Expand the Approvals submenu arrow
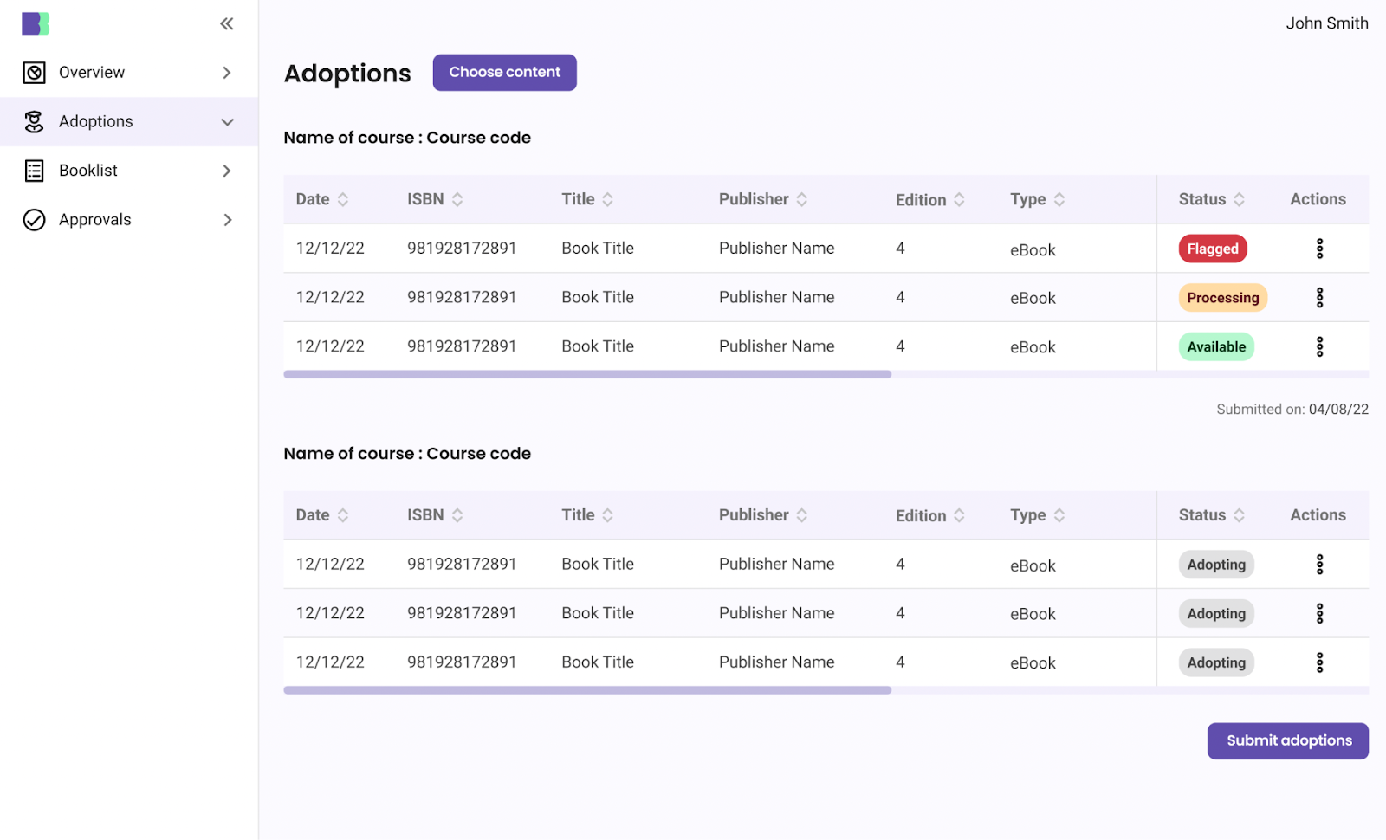Image resolution: width=1386 pixels, height=840 pixels. point(227,220)
